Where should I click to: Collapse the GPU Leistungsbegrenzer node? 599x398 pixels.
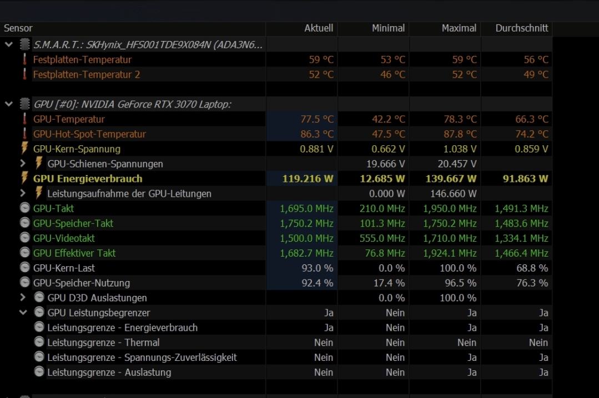click(x=23, y=313)
